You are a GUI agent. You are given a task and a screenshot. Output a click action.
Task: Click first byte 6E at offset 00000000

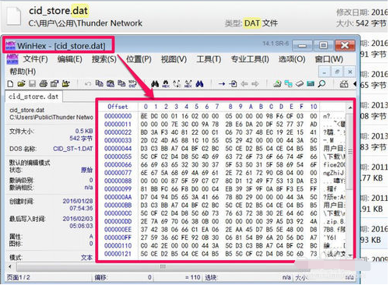pyautogui.click(x=144, y=116)
